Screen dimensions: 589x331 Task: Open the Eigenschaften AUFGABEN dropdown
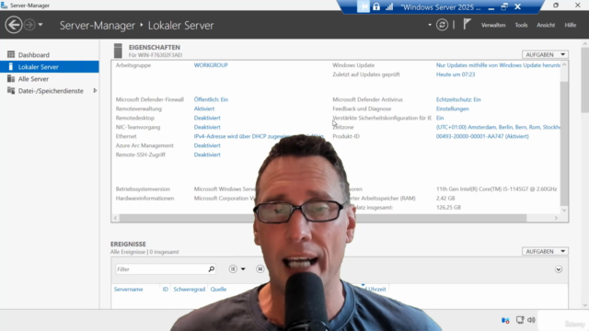pos(545,55)
